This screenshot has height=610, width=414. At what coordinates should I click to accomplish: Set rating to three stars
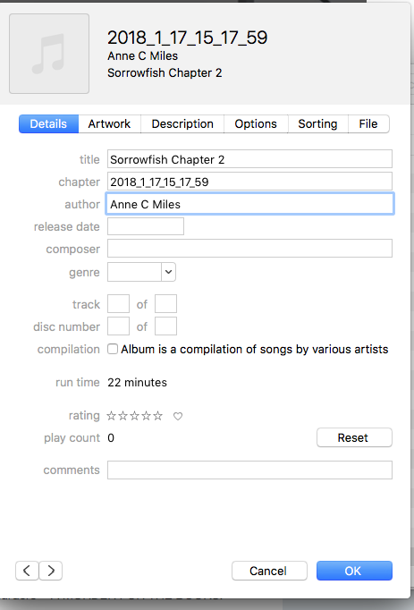pyautogui.click(x=135, y=416)
